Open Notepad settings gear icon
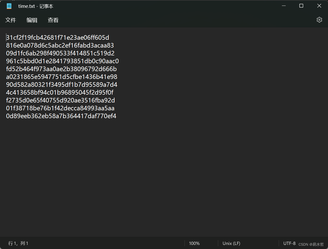The image size is (328, 249). pos(319,20)
